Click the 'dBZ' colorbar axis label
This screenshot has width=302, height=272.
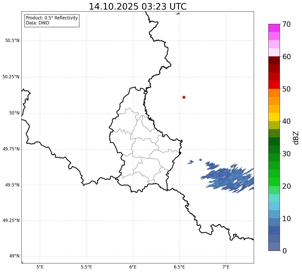point(296,138)
